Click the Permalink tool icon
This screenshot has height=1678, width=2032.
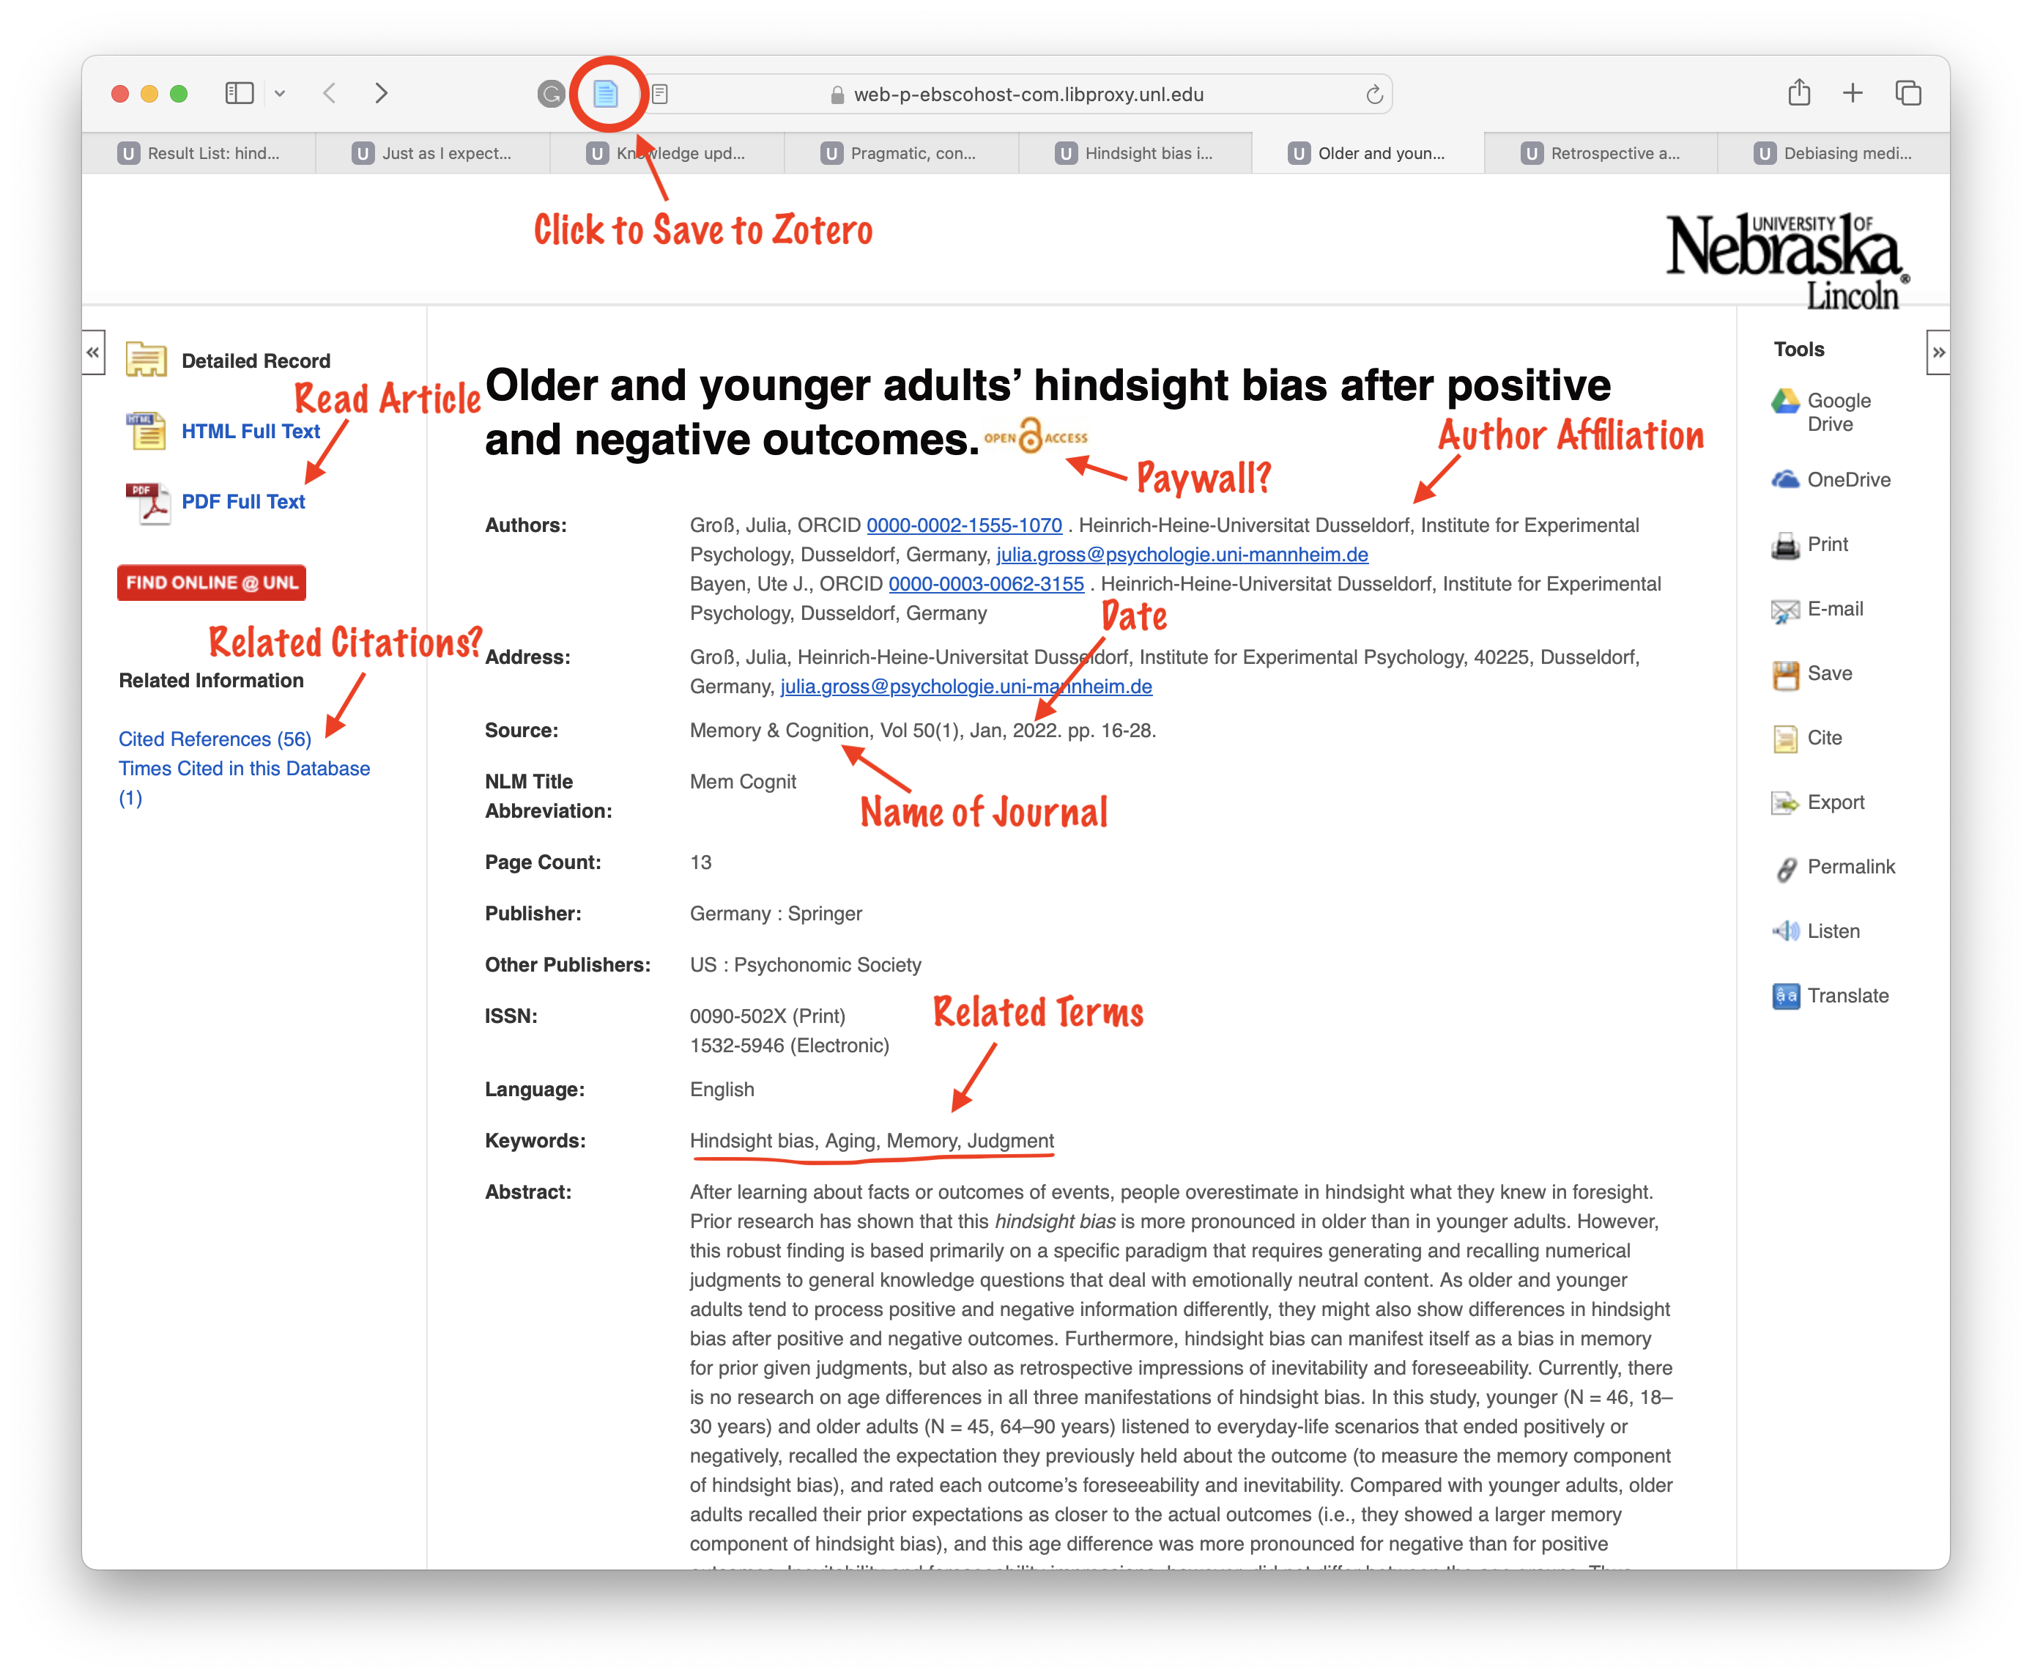coord(1784,868)
